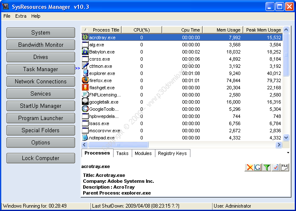The image size is (296, 211).
Task: Click the mscorsvw.exe process icon
Action: pos(85,130)
